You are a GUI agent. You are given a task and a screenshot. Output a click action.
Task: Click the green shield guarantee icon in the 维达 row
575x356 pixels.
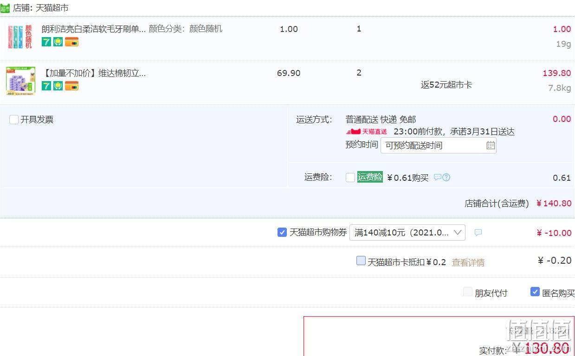point(58,86)
